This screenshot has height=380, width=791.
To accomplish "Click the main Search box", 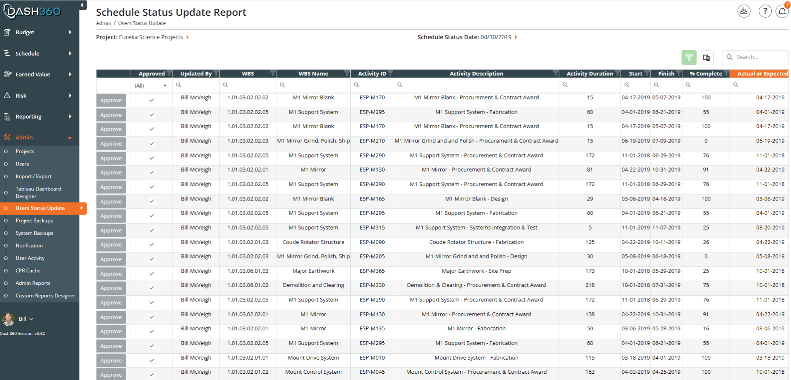I will [755, 57].
